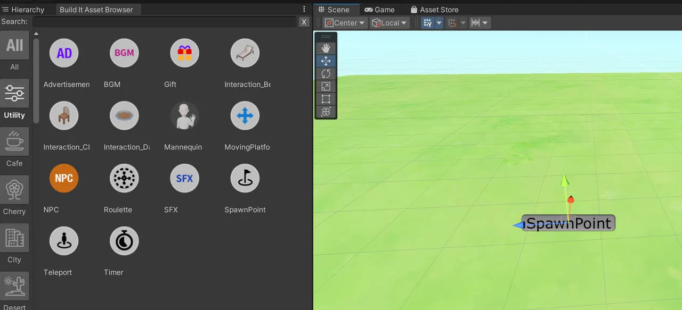682x310 pixels.
Task: Switch to the Game tab
Action: pos(380,9)
